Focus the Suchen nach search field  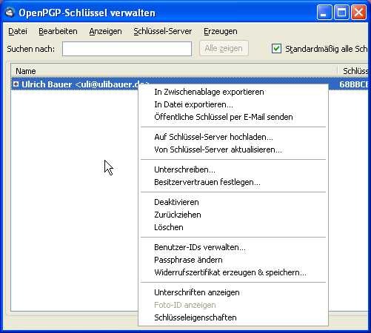127,49
